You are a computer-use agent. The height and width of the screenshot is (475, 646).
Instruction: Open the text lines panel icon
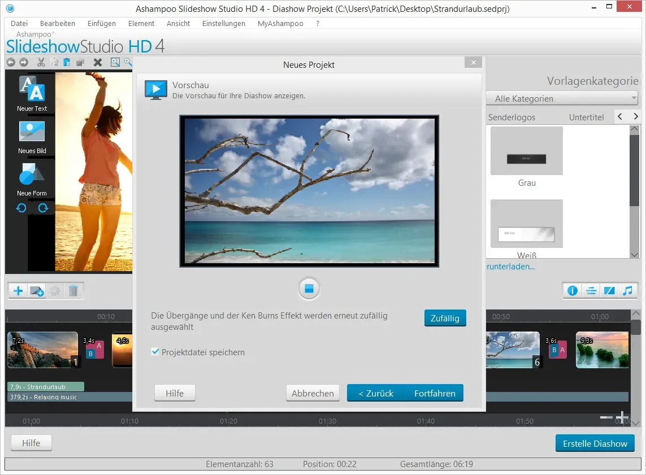point(591,291)
